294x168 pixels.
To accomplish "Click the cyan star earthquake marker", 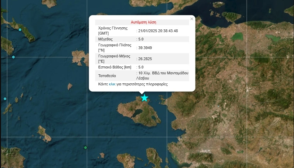I will tap(144, 98).
